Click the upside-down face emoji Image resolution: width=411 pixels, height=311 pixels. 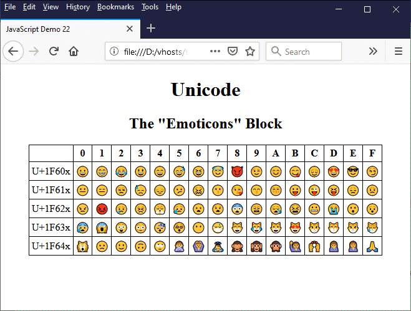pyautogui.click(x=140, y=246)
